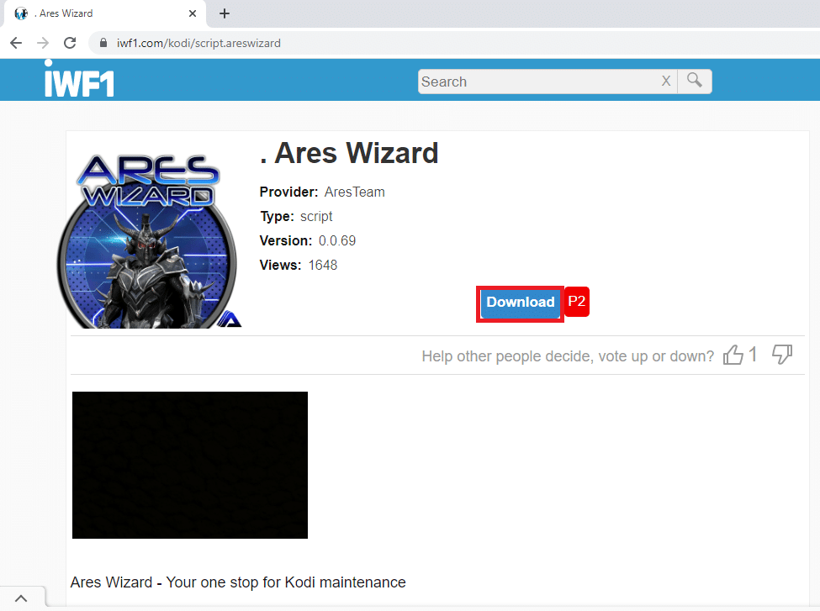Vote down with the thumbs-down icon
Image resolution: width=820 pixels, height=611 pixels.
pos(782,355)
